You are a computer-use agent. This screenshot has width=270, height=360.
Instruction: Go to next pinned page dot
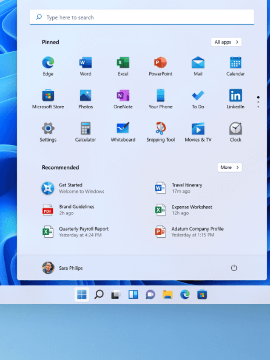click(x=258, y=102)
